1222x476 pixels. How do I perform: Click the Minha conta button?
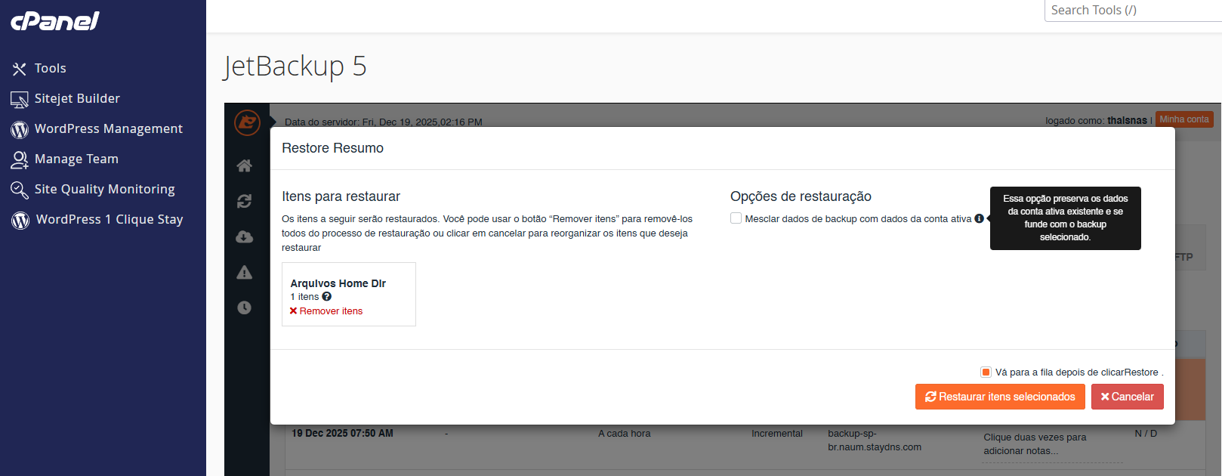pyautogui.click(x=1184, y=119)
